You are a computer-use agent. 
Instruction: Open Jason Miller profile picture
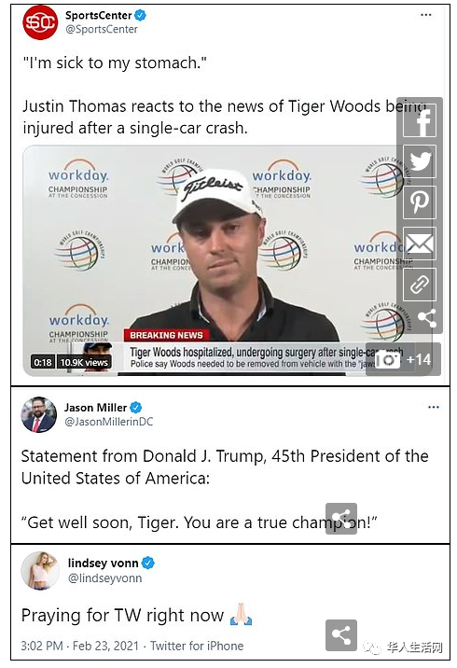(x=39, y=414)
